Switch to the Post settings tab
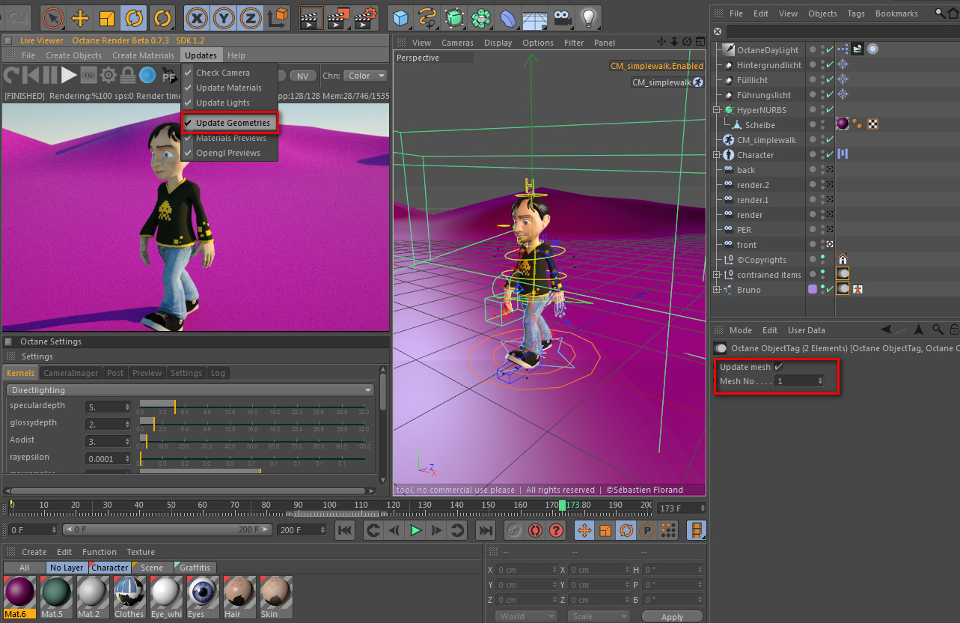 (115, 373)
